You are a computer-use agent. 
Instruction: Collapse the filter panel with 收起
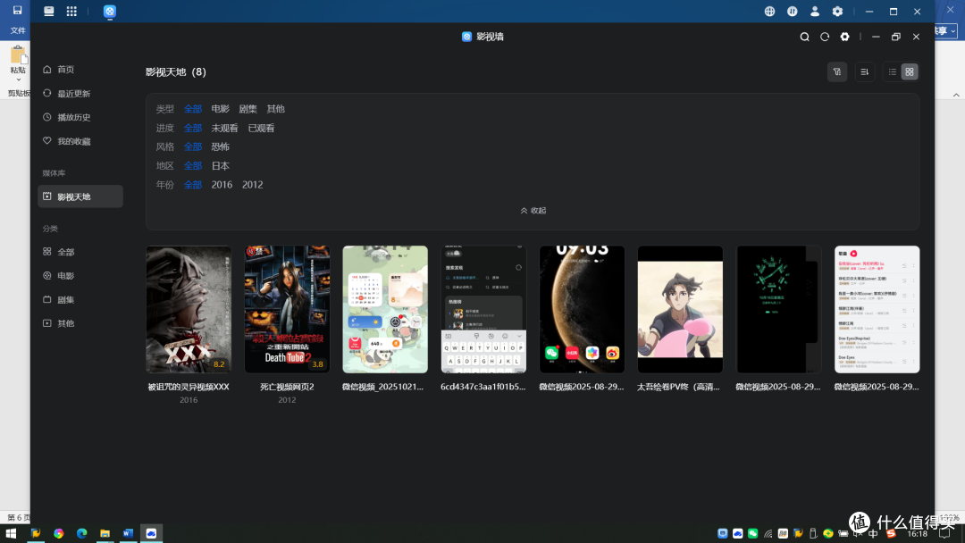coord(533,210)
